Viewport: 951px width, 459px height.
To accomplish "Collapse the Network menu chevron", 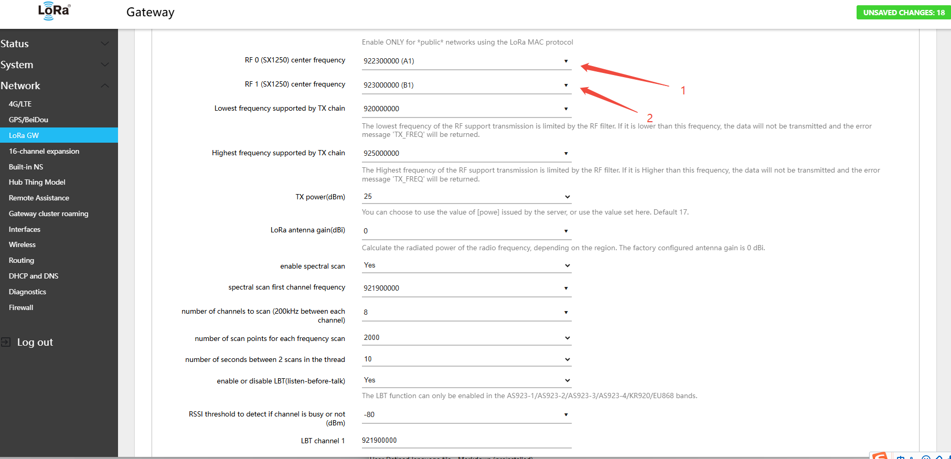I will click(105, 86).
